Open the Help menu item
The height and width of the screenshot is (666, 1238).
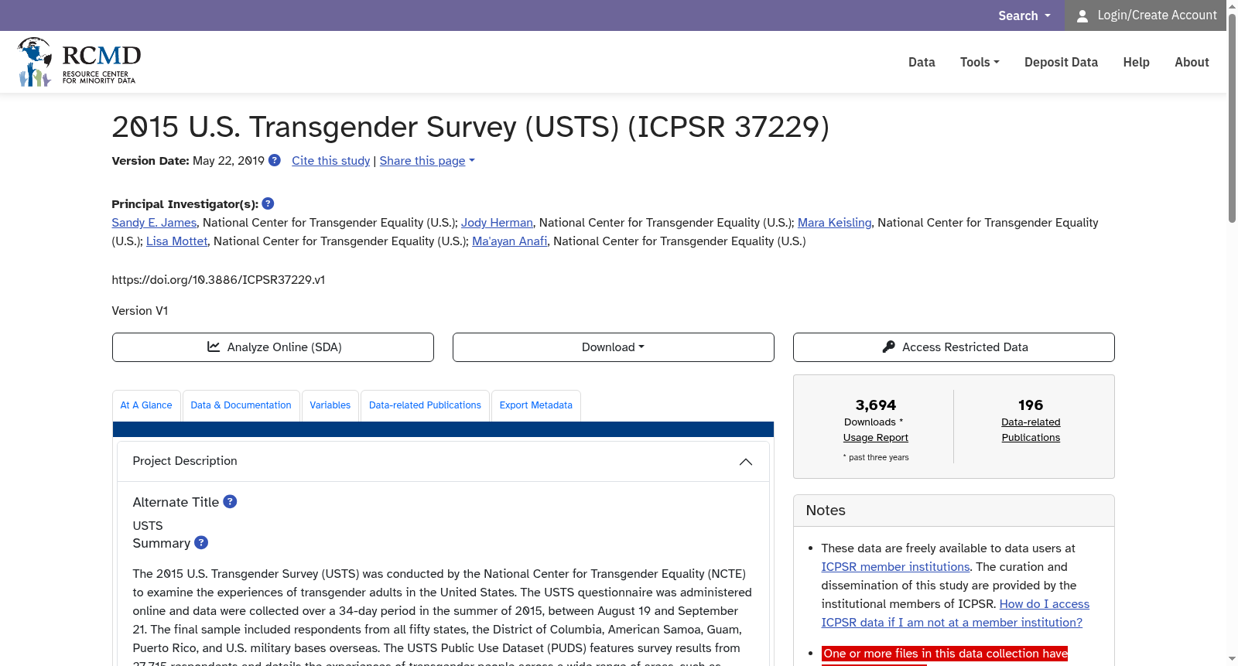(x=1136, y=62)
